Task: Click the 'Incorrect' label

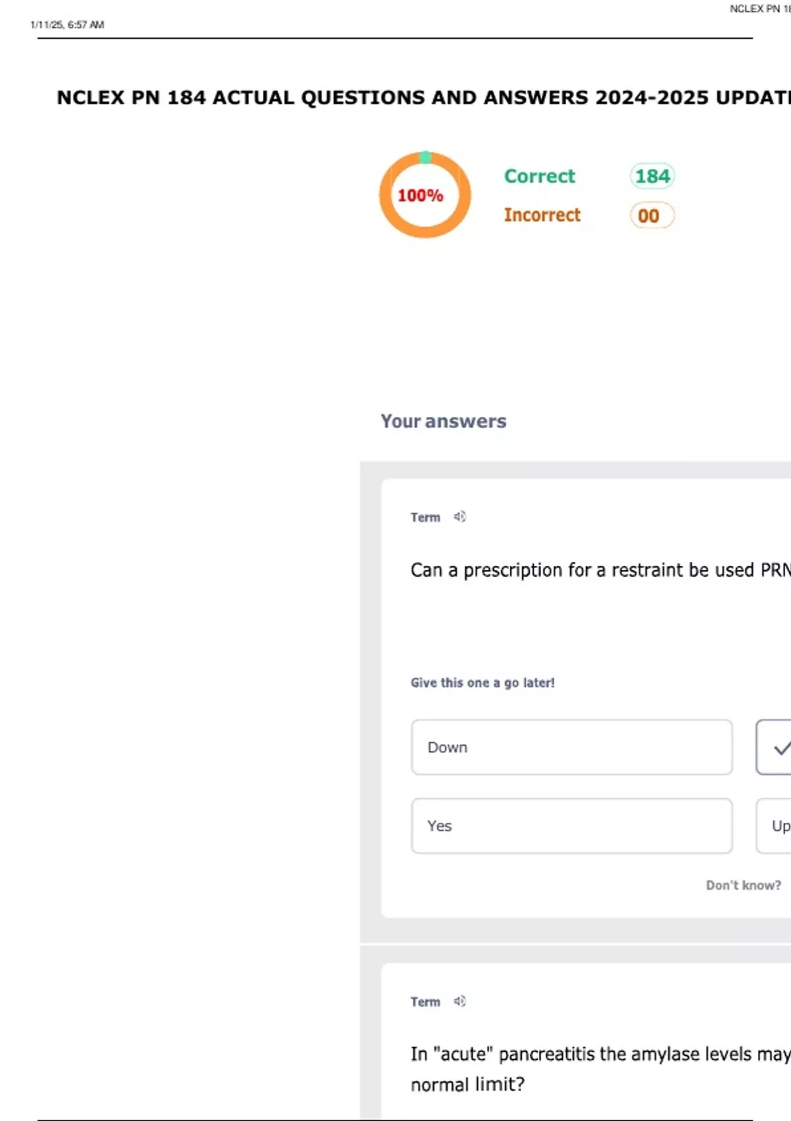Action: [x=542, y=215]
